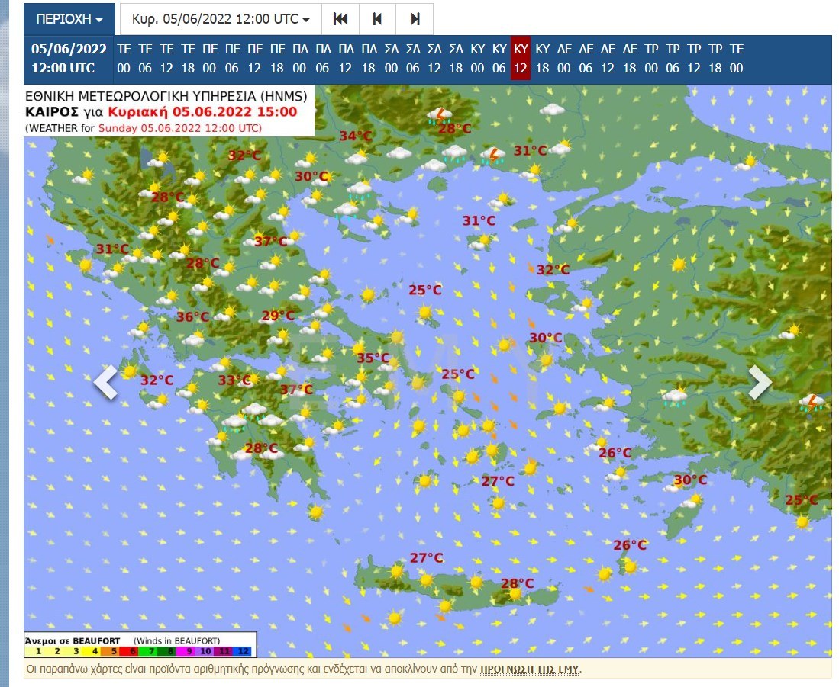Step back to previous forecast time
This screenshot has height=687, width=839.
click(x=378, y=18)
